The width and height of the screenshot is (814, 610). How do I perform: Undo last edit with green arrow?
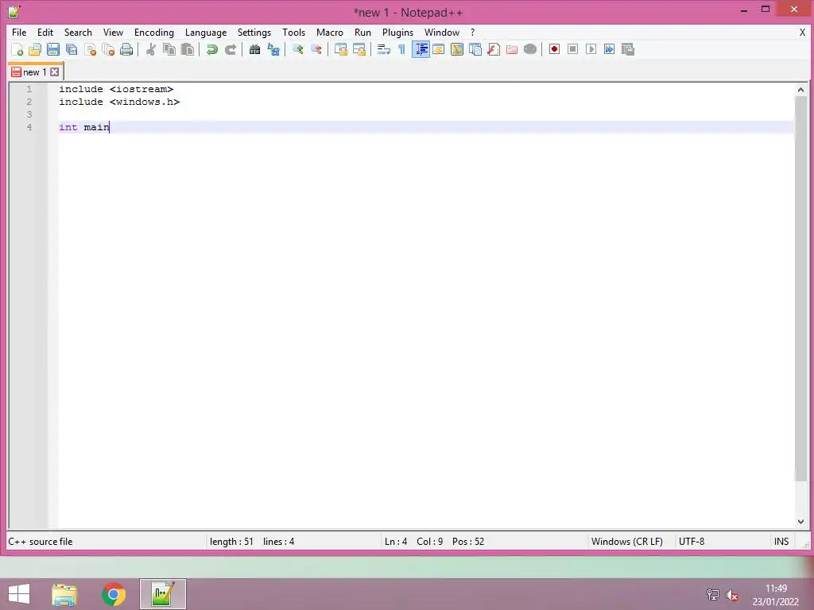pos(211,49)
